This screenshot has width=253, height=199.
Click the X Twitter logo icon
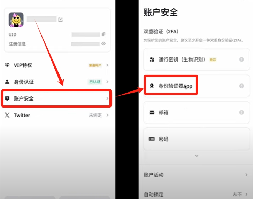click(x=7, y=115)
